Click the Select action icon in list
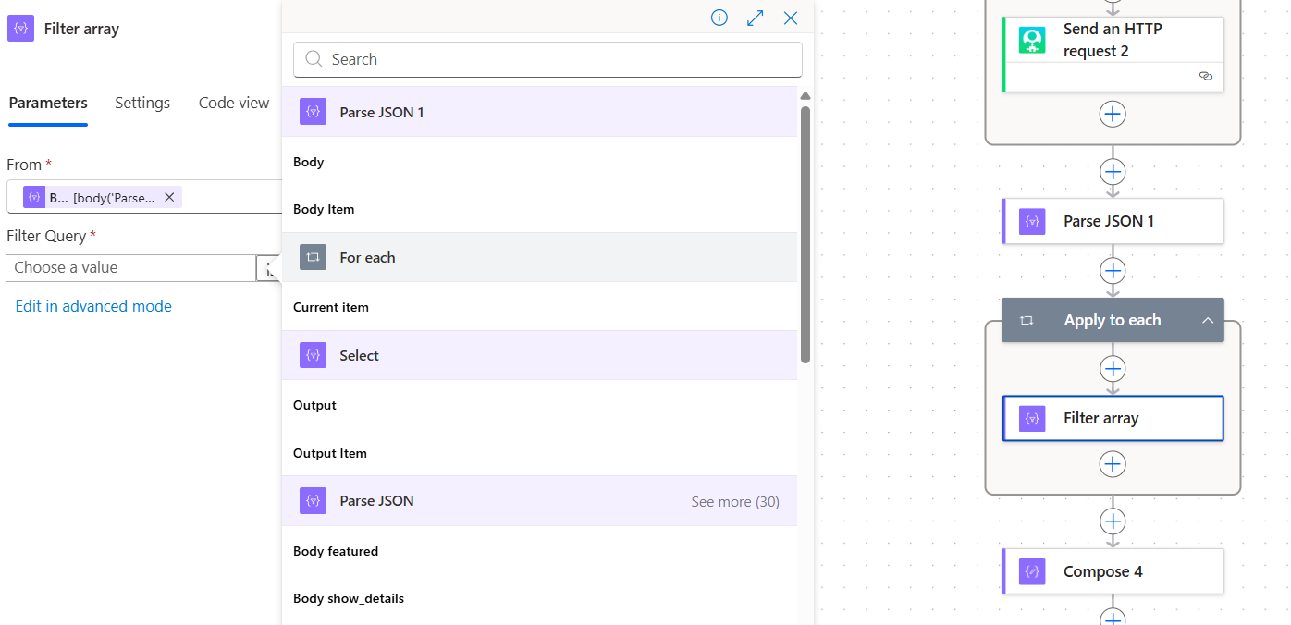The width and height of the screenshot is (1291, 625). coord(314,355)
